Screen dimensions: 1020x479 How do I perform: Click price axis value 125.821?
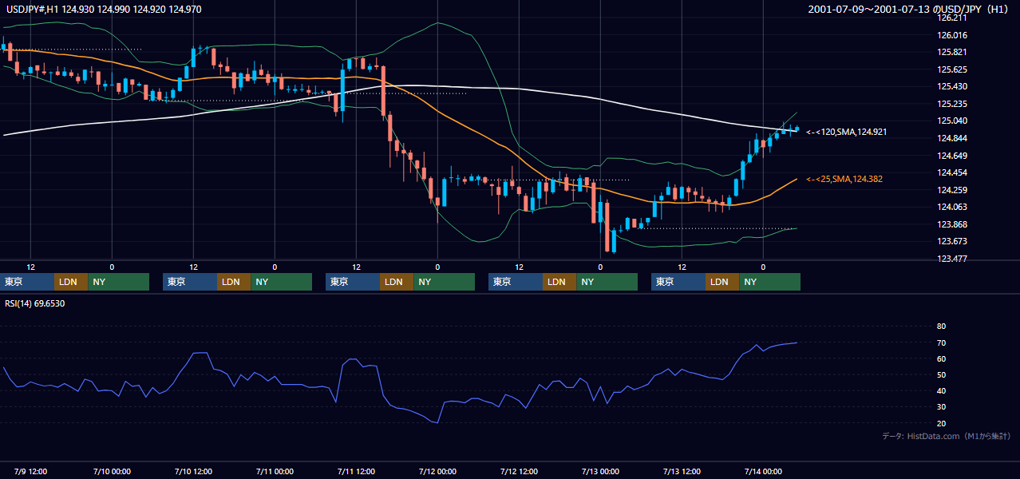coord(953,52)
